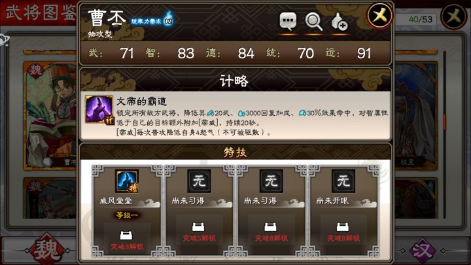Switch to the 魏 faction tab
Viewport: 471px width, 265px height.
(x=48, y=250)
